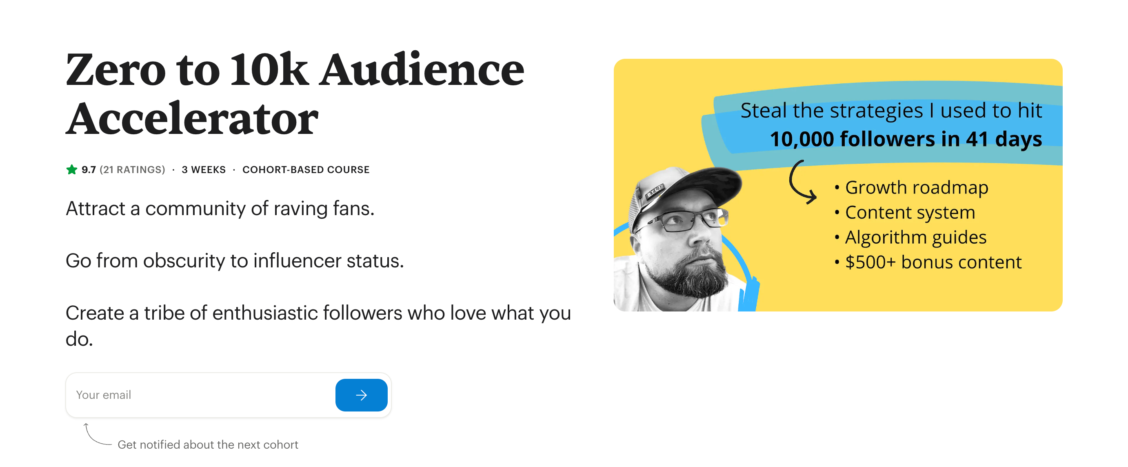Click the Go from obscurity to influencer status text
Screen dimensions: 1128x467
click(x=234, y=261)
